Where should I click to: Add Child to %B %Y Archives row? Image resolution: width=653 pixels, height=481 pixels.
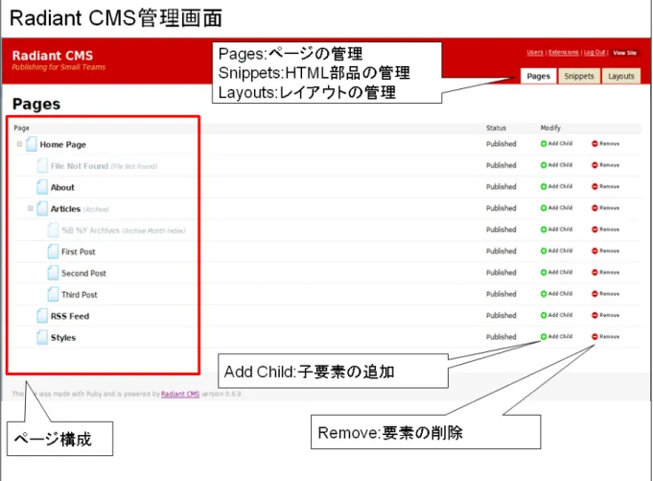[x=556, y=229]
